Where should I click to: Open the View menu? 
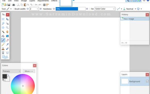point(16,1)
